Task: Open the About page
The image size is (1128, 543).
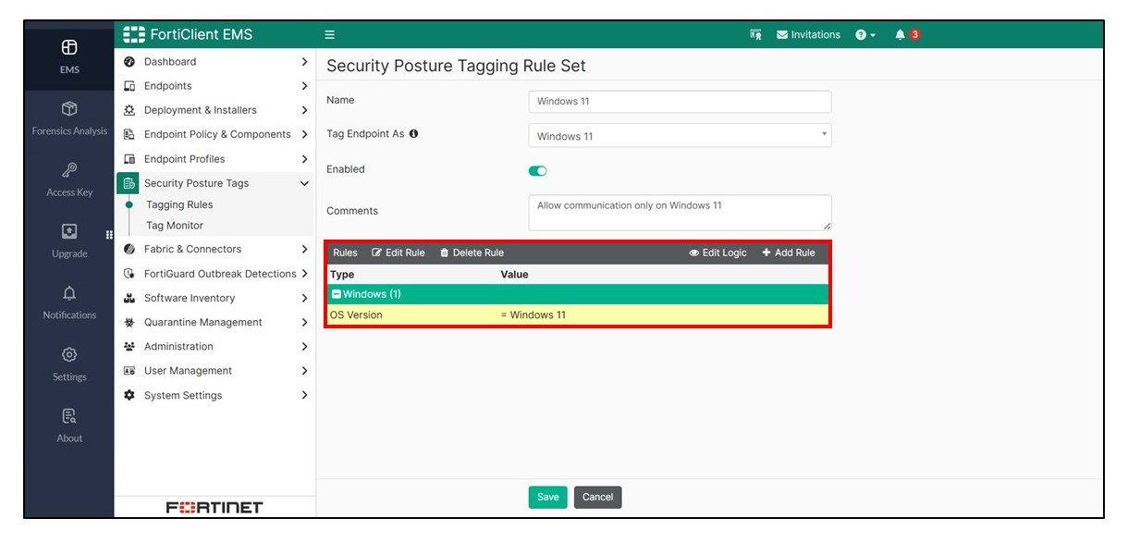Action: click(69, 426)
